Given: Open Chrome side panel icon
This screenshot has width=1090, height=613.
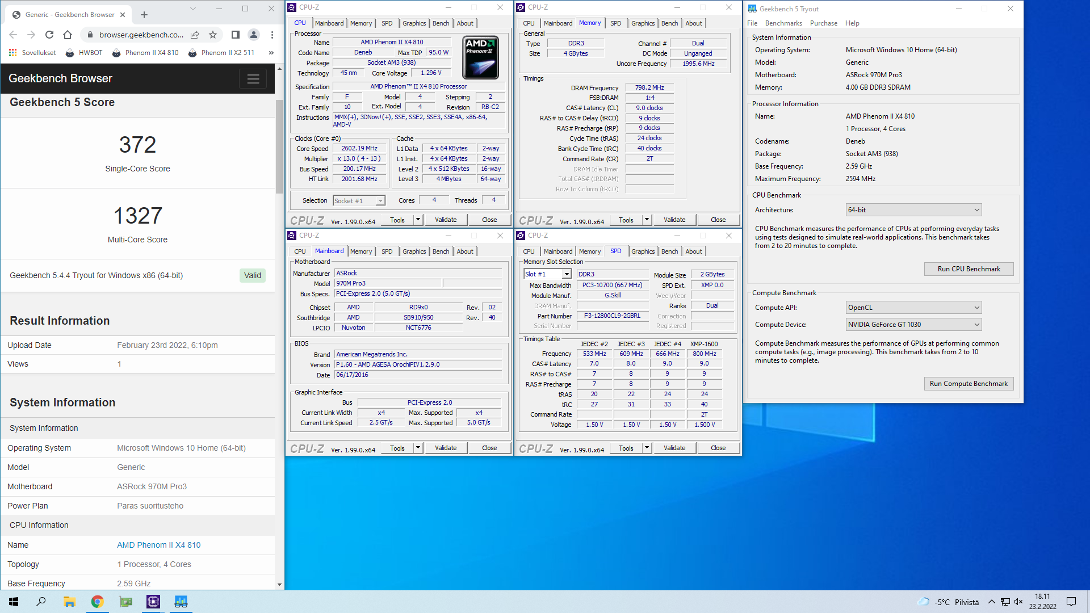Looking at the screenshot, I should click(235, 35).
